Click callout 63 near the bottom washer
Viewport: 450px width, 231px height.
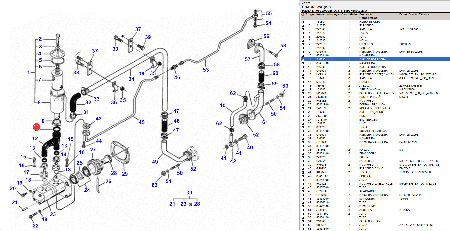tap(154, 185)
